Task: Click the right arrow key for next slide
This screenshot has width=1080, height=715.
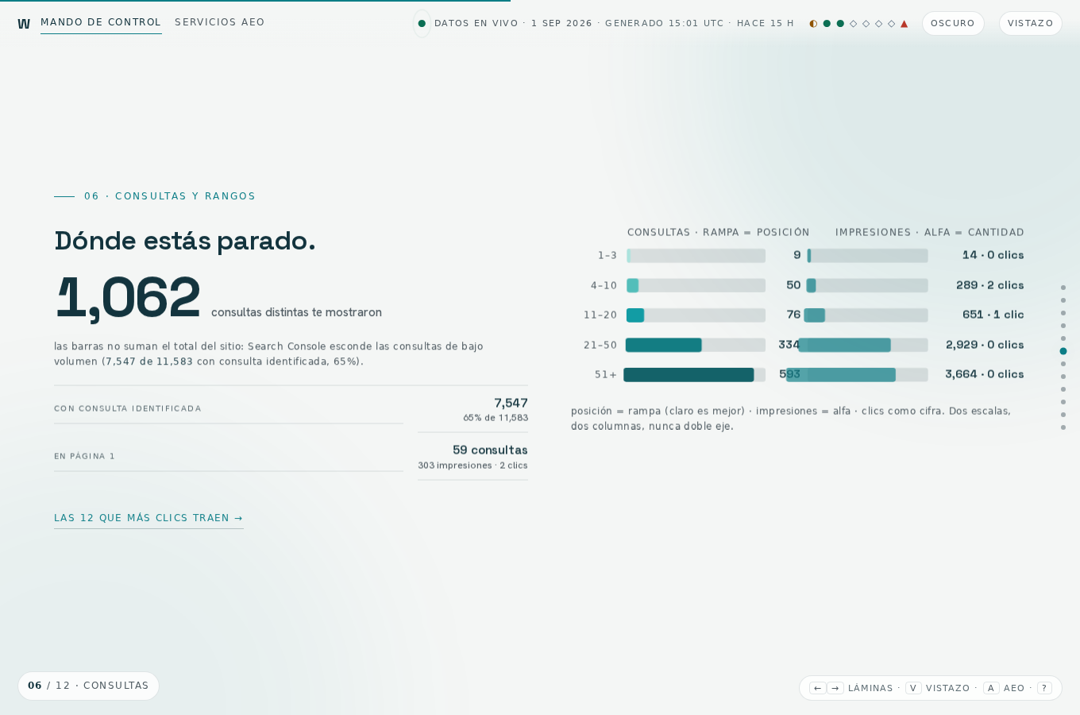Action: 835,688
